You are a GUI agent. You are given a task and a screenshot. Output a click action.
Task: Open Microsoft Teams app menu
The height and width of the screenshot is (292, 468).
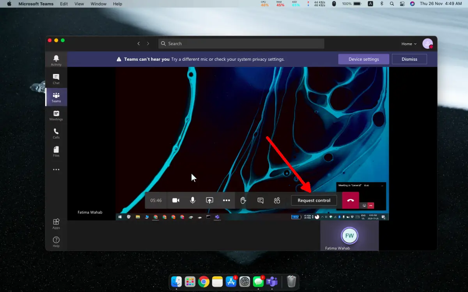[36, 4]
